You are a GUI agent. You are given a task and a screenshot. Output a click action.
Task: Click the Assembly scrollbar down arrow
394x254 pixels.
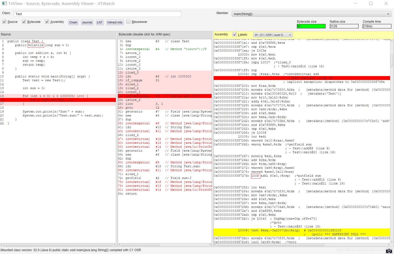(392, 241)
